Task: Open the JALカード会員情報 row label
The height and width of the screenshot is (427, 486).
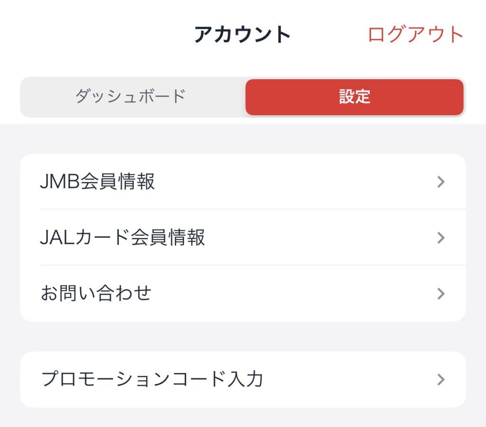Action: tap(122, 237)
